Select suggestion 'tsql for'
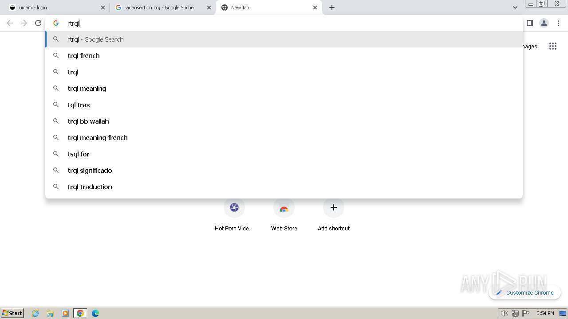This screenshot has height=319, width=568. (284, 154)
